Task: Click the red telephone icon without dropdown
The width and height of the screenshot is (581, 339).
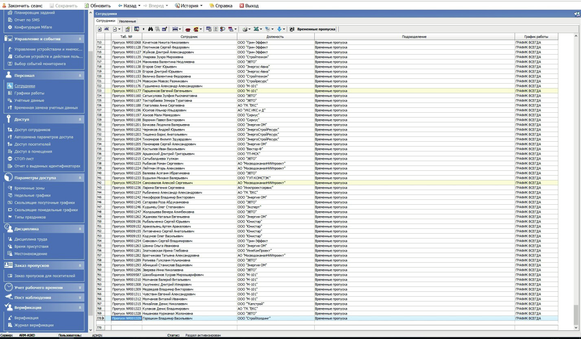Action: coord(188,29)
